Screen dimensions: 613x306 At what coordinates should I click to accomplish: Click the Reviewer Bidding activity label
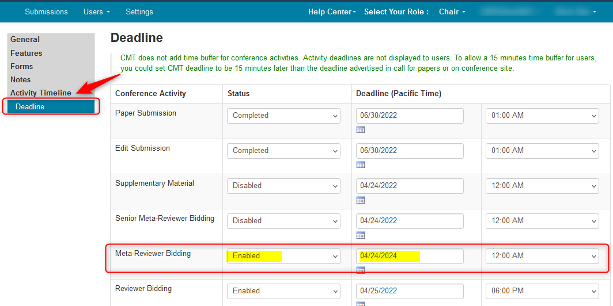pyautogui.click(x=143, y=289)
